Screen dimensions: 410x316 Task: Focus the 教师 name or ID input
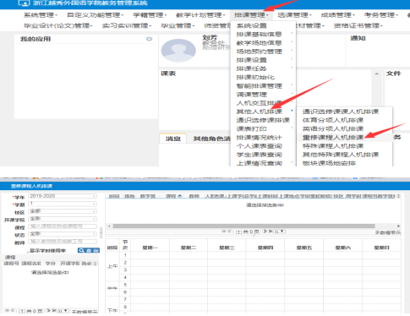point(63,242)
